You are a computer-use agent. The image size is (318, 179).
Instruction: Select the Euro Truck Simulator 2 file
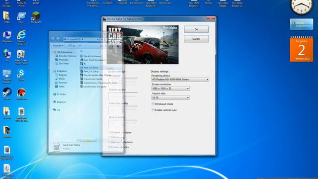click(x=93, y=60)
